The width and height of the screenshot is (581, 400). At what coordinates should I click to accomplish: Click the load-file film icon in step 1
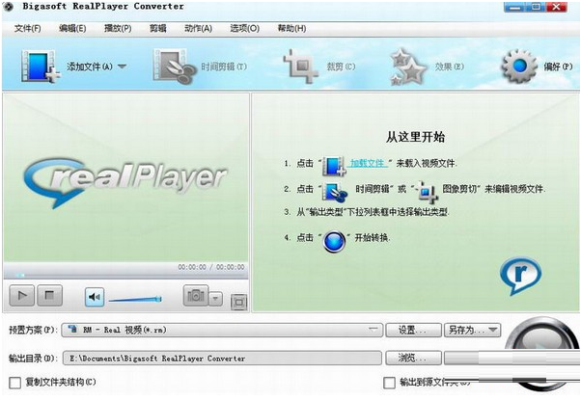point(334,166)
